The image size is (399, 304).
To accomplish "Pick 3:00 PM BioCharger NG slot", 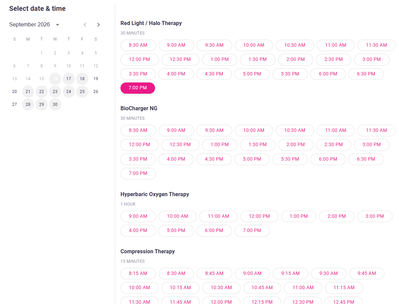I will [372, 145].
